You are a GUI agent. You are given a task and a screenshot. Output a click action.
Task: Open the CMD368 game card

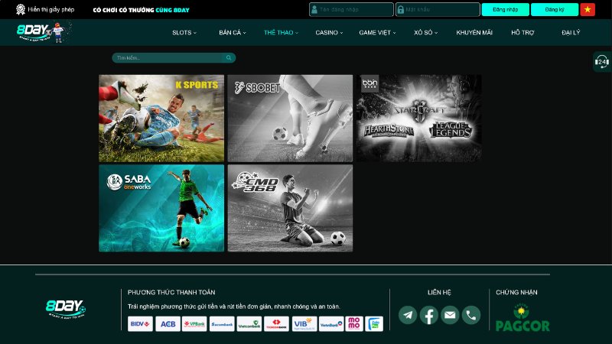tap(290, 208)
